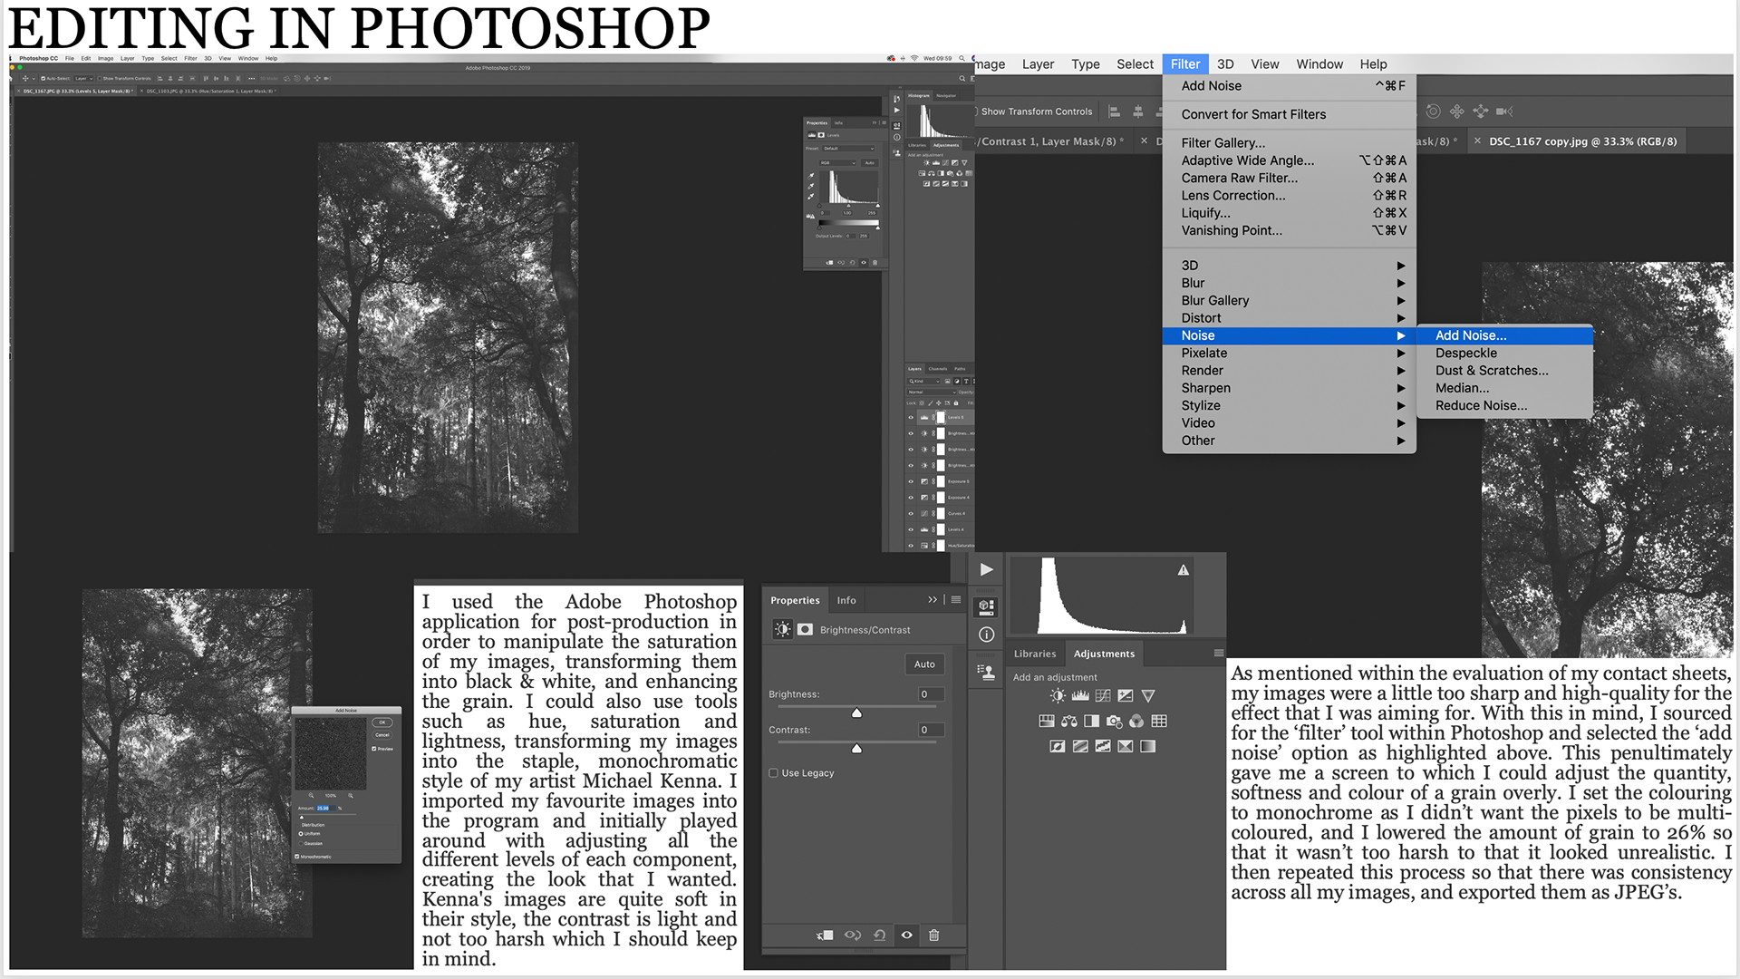This screenshot has width=1740, height=979.
Task: Select Convert for Smart Filters
Action: pos(1289,114)
